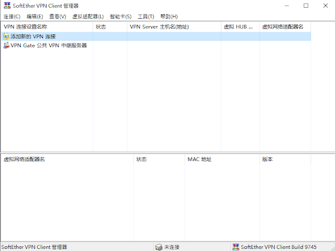This screenshot has height=251, width=335.
Task: Open the 帮助(H) menu
Action: pyautogui.click(x=169, y=16)
